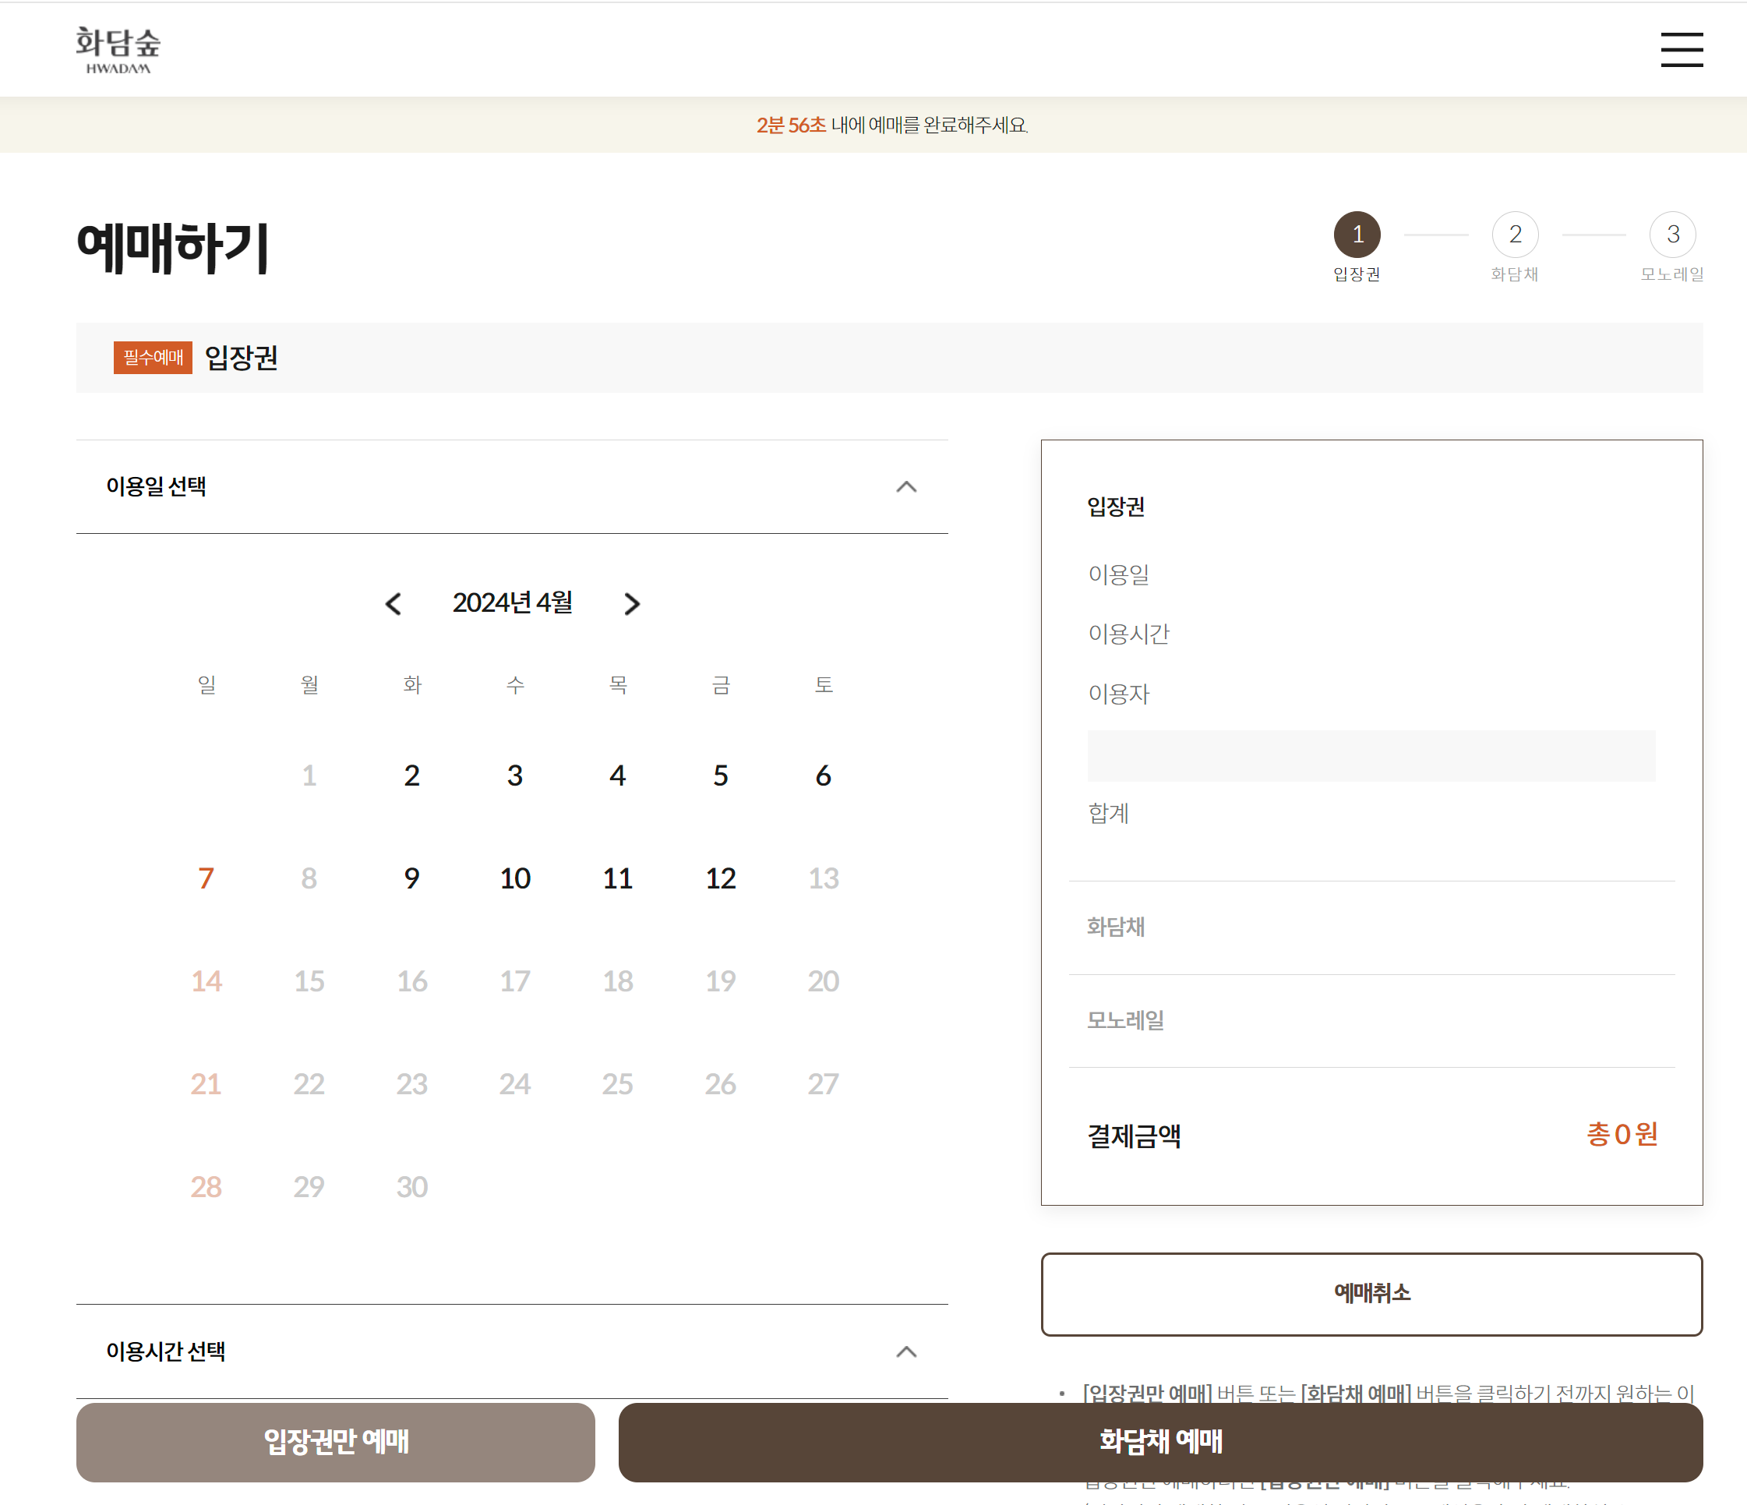This screenshot has height=1505, width=1747.
Task: Go to next month arrow
Action: click(633, 604)
